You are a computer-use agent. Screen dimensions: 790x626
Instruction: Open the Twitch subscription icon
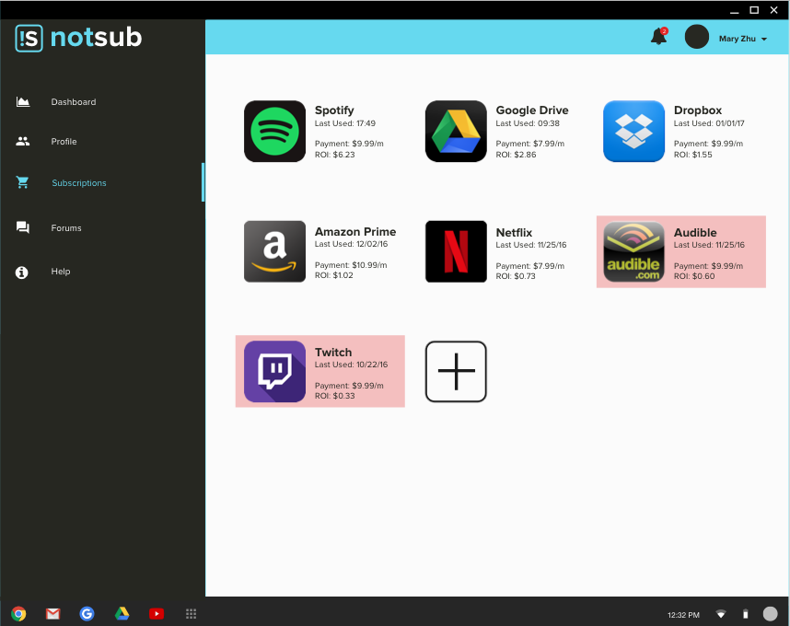coord(274,372)
